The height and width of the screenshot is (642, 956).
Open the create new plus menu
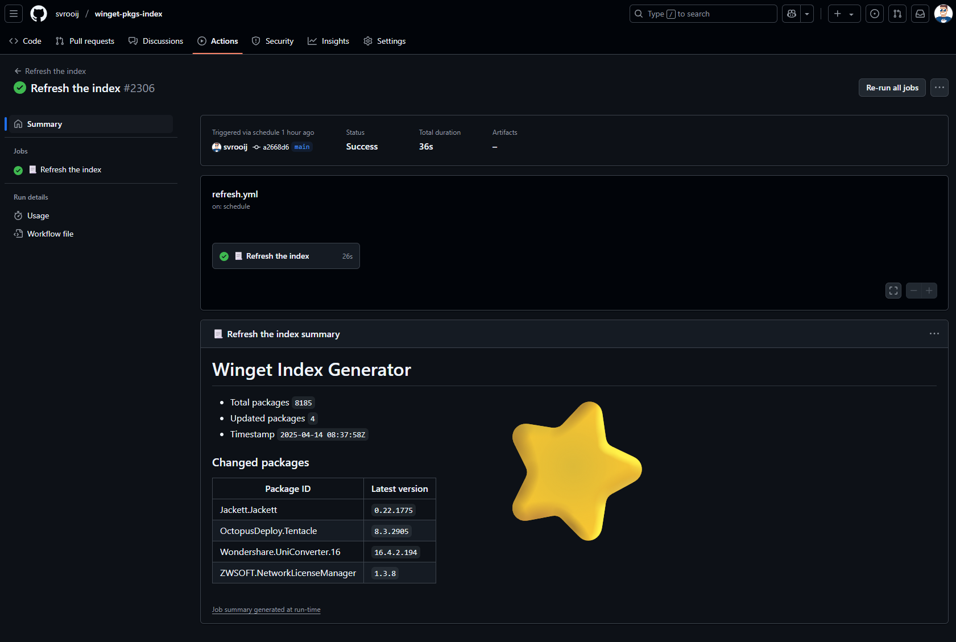[844, 14]
